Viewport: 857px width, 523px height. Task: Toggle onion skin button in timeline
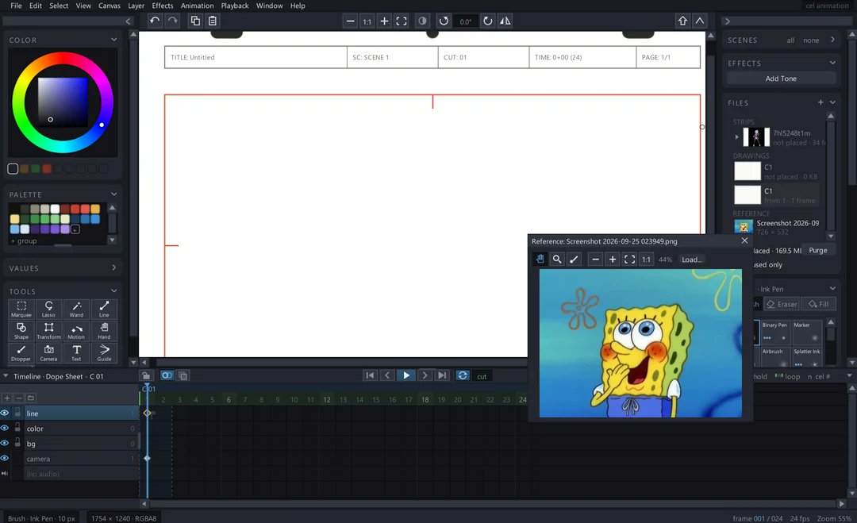(x=167, y=375)
